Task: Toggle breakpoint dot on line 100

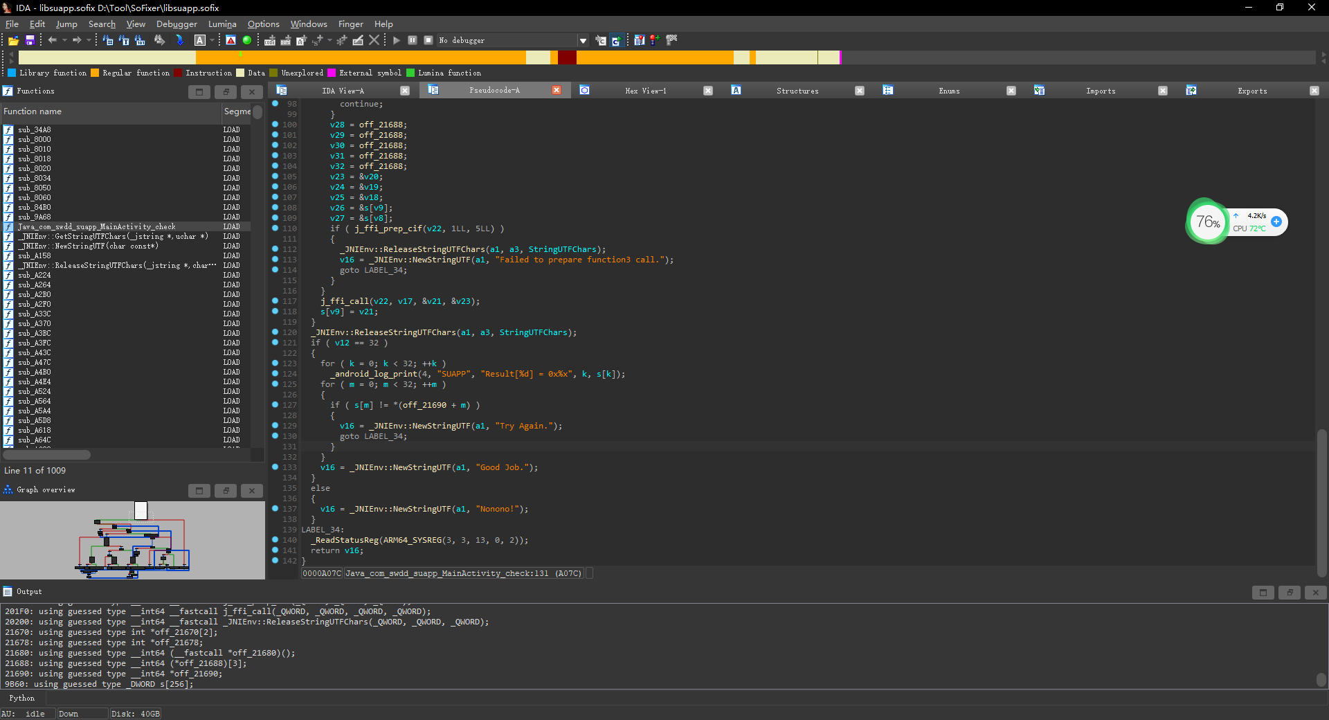Action: [275, 125]
